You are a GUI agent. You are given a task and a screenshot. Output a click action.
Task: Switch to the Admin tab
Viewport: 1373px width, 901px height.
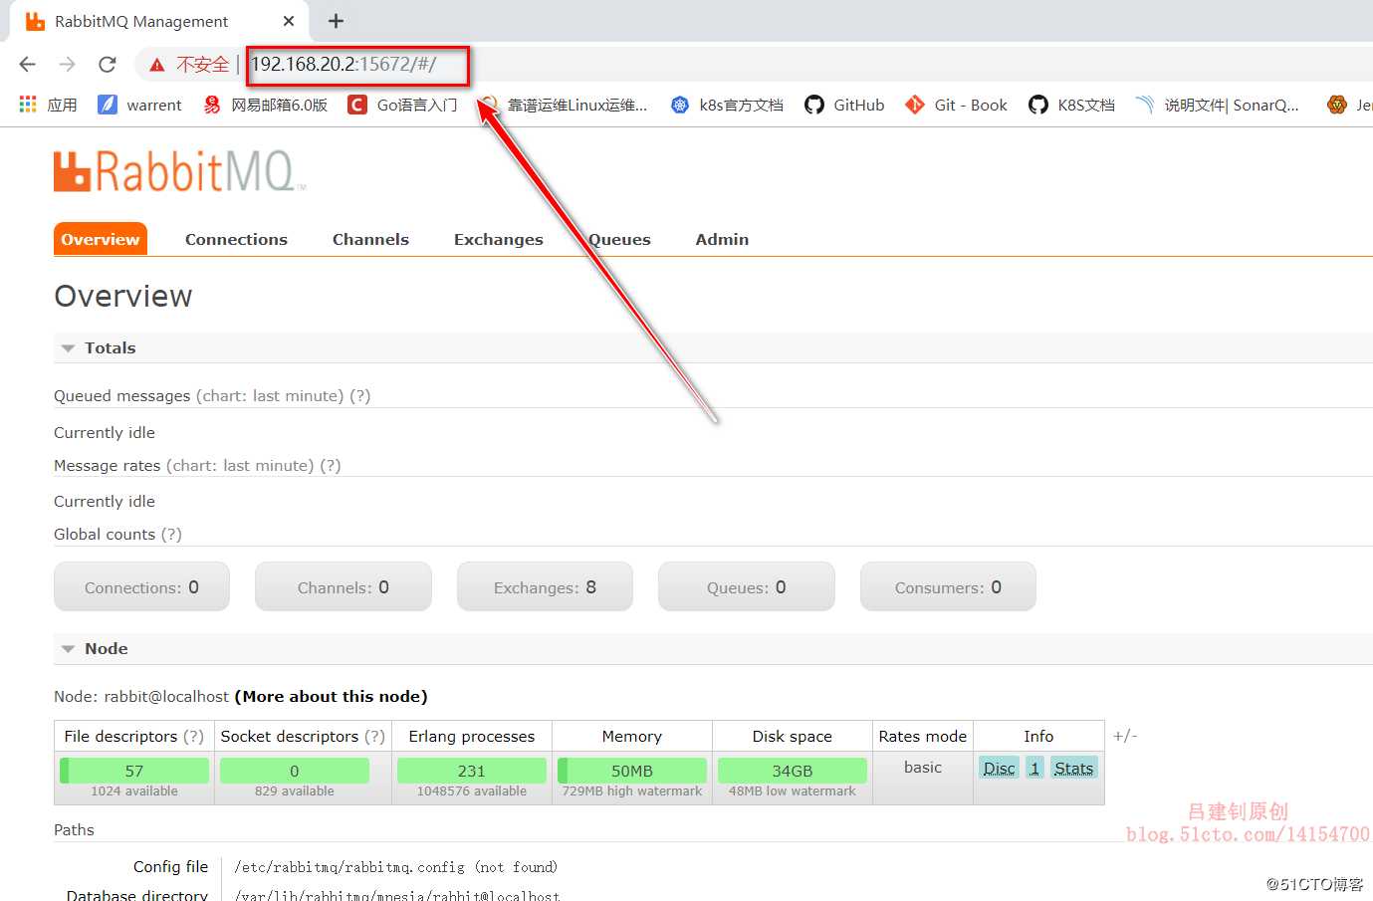click(x=722, y=239)
